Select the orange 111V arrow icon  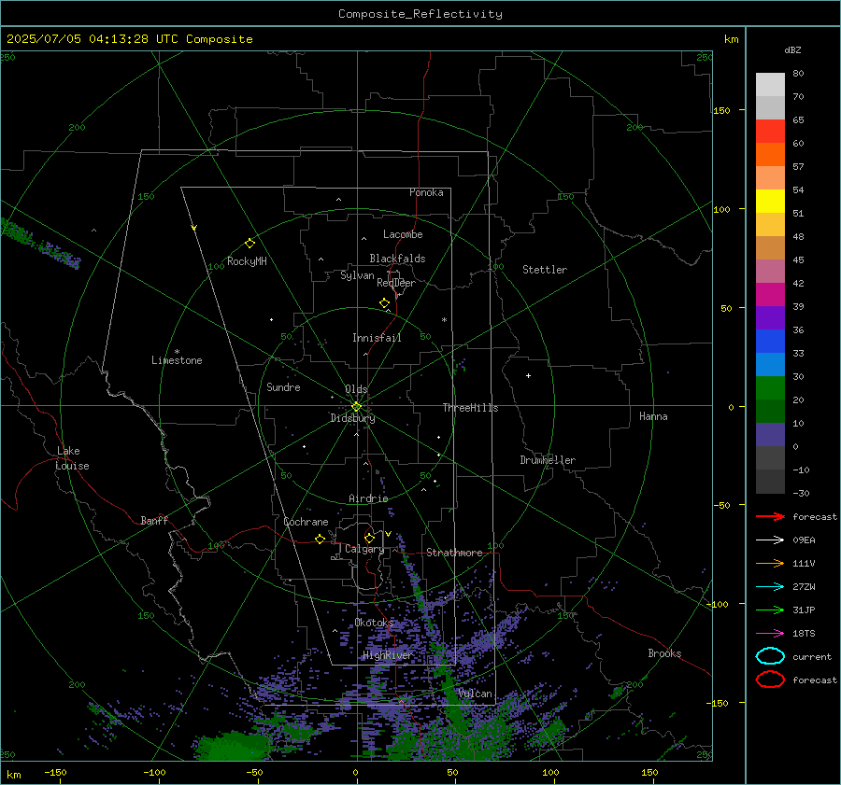pyautogui.click(x=770, y=563)
